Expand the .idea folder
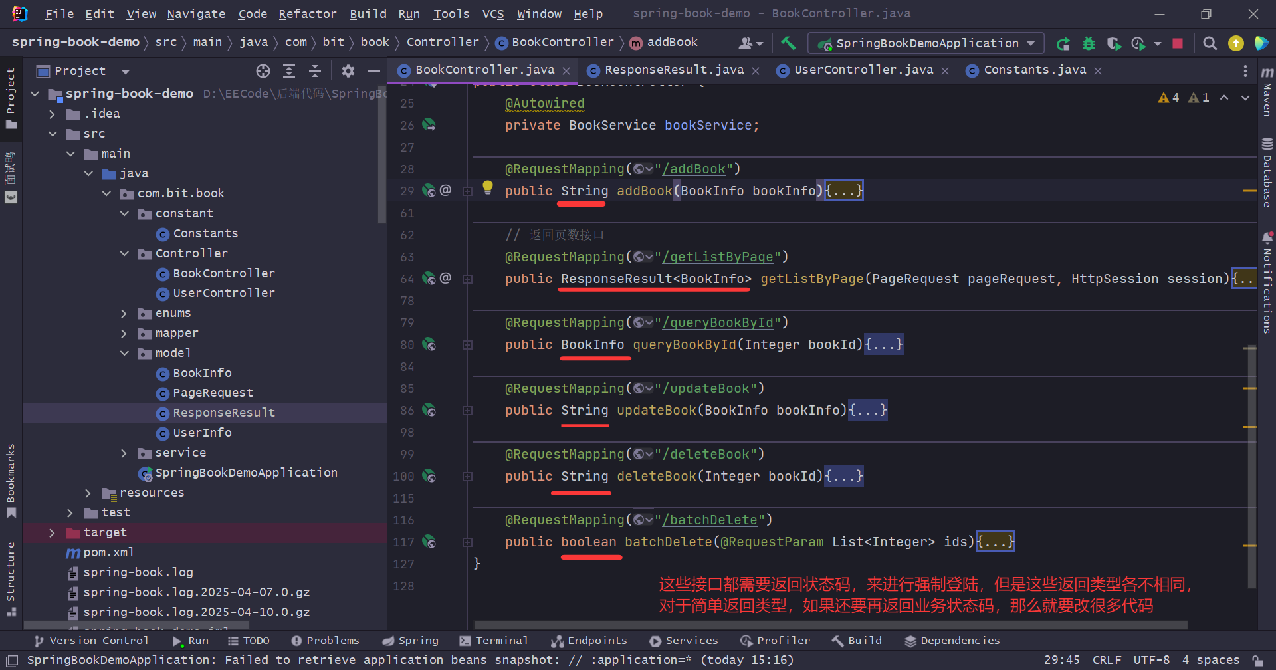Image resolution: width=1276 pixels, height=670 pixels. 52,114
